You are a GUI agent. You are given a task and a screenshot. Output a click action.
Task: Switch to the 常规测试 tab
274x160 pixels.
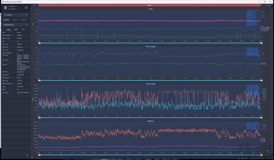[7, 20]
